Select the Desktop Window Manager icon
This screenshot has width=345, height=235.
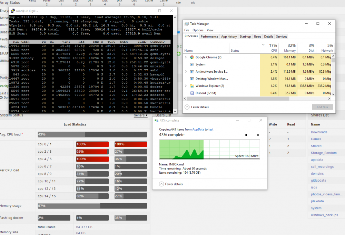point(192,79)
